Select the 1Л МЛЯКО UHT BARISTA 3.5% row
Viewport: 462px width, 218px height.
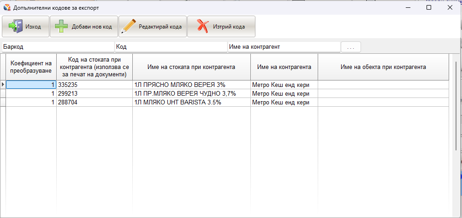tap(191, 102)
